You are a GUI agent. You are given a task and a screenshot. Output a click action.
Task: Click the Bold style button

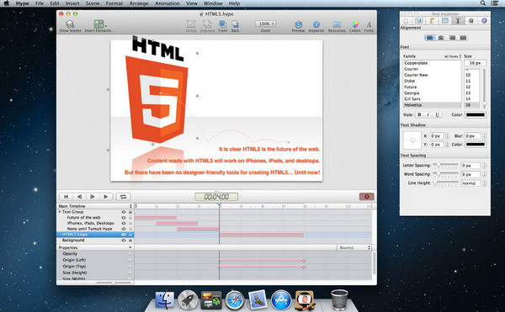419,115
